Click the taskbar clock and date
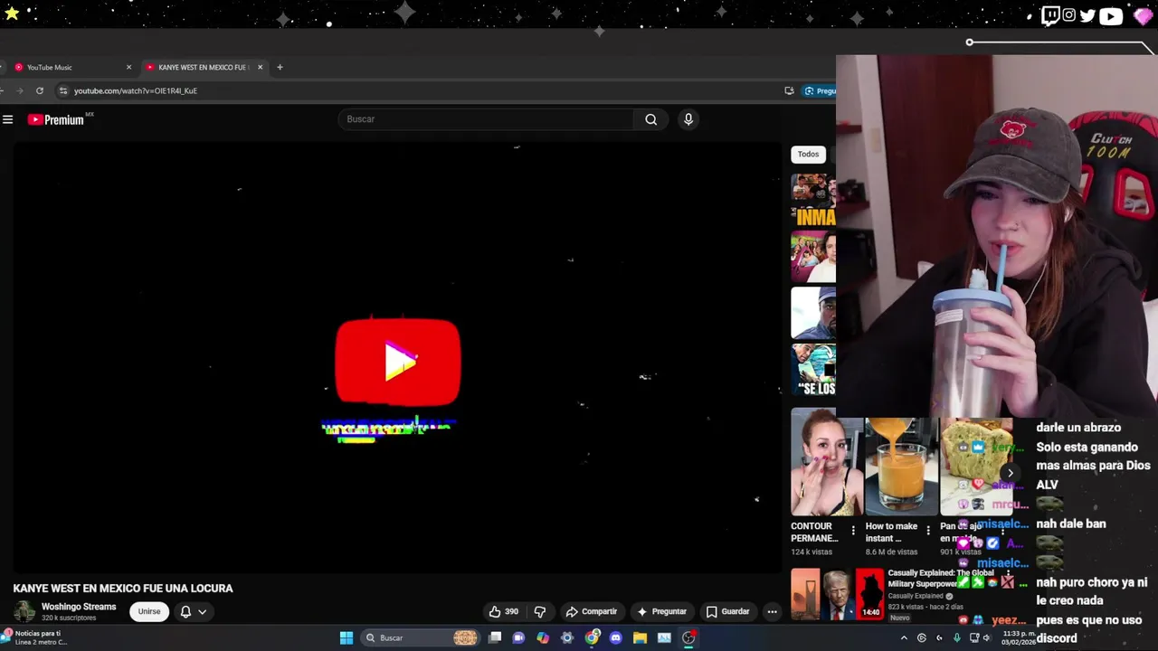This screenshot has width=1158, height=651. pos(1019,637)
